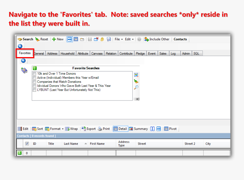Check 'Companies that Match Donations' search
This screenshot has height=180, width=244.
(x=34, y=81)
